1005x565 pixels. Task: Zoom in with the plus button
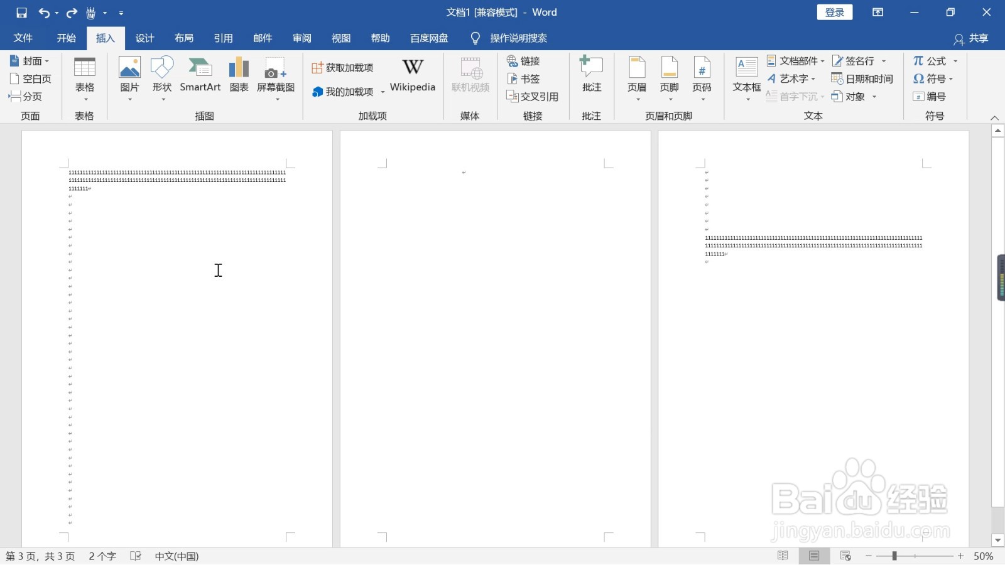pos(960,556)
